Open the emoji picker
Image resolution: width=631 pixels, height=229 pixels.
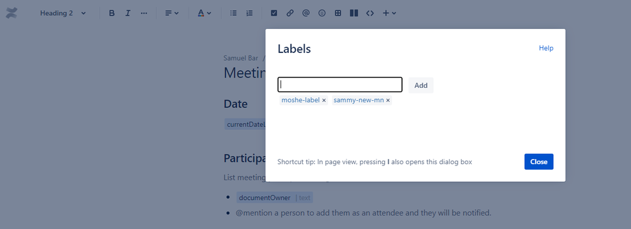322,13
